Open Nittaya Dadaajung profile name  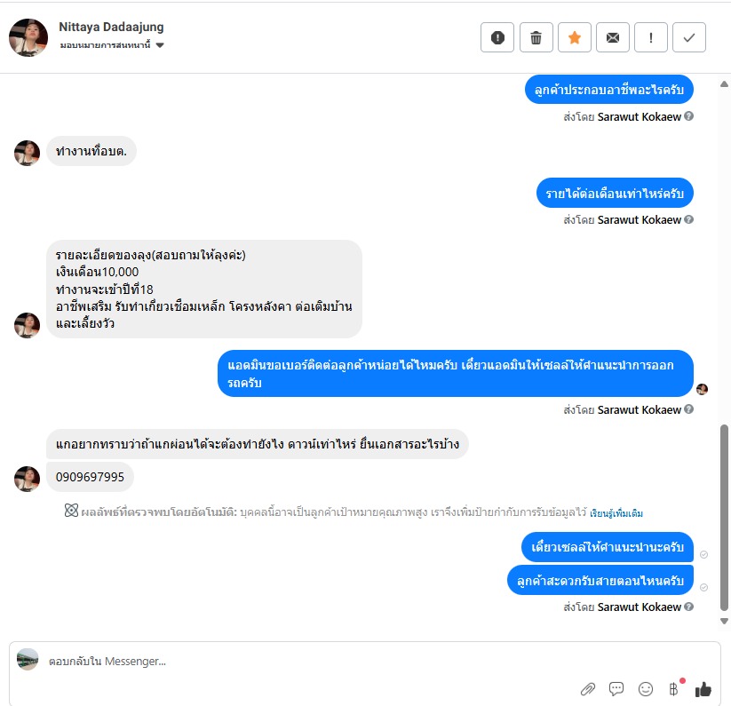coord(111,27)
